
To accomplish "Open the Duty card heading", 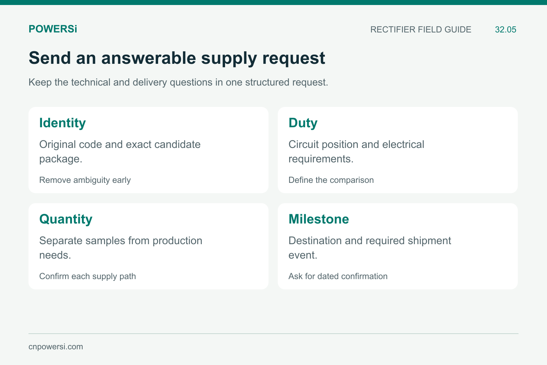I will coord(303,123).
